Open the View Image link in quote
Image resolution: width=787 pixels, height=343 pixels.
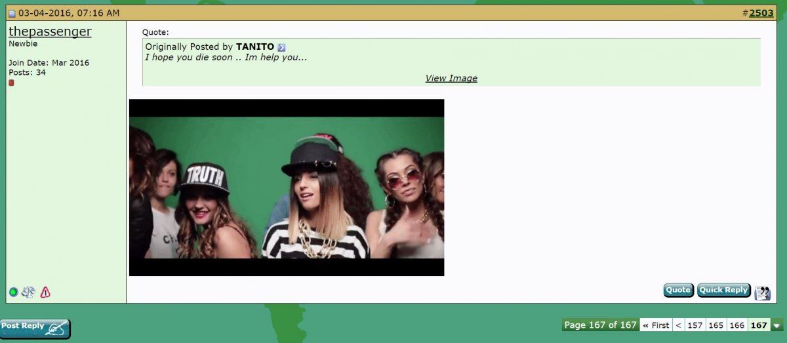[451, 78]
